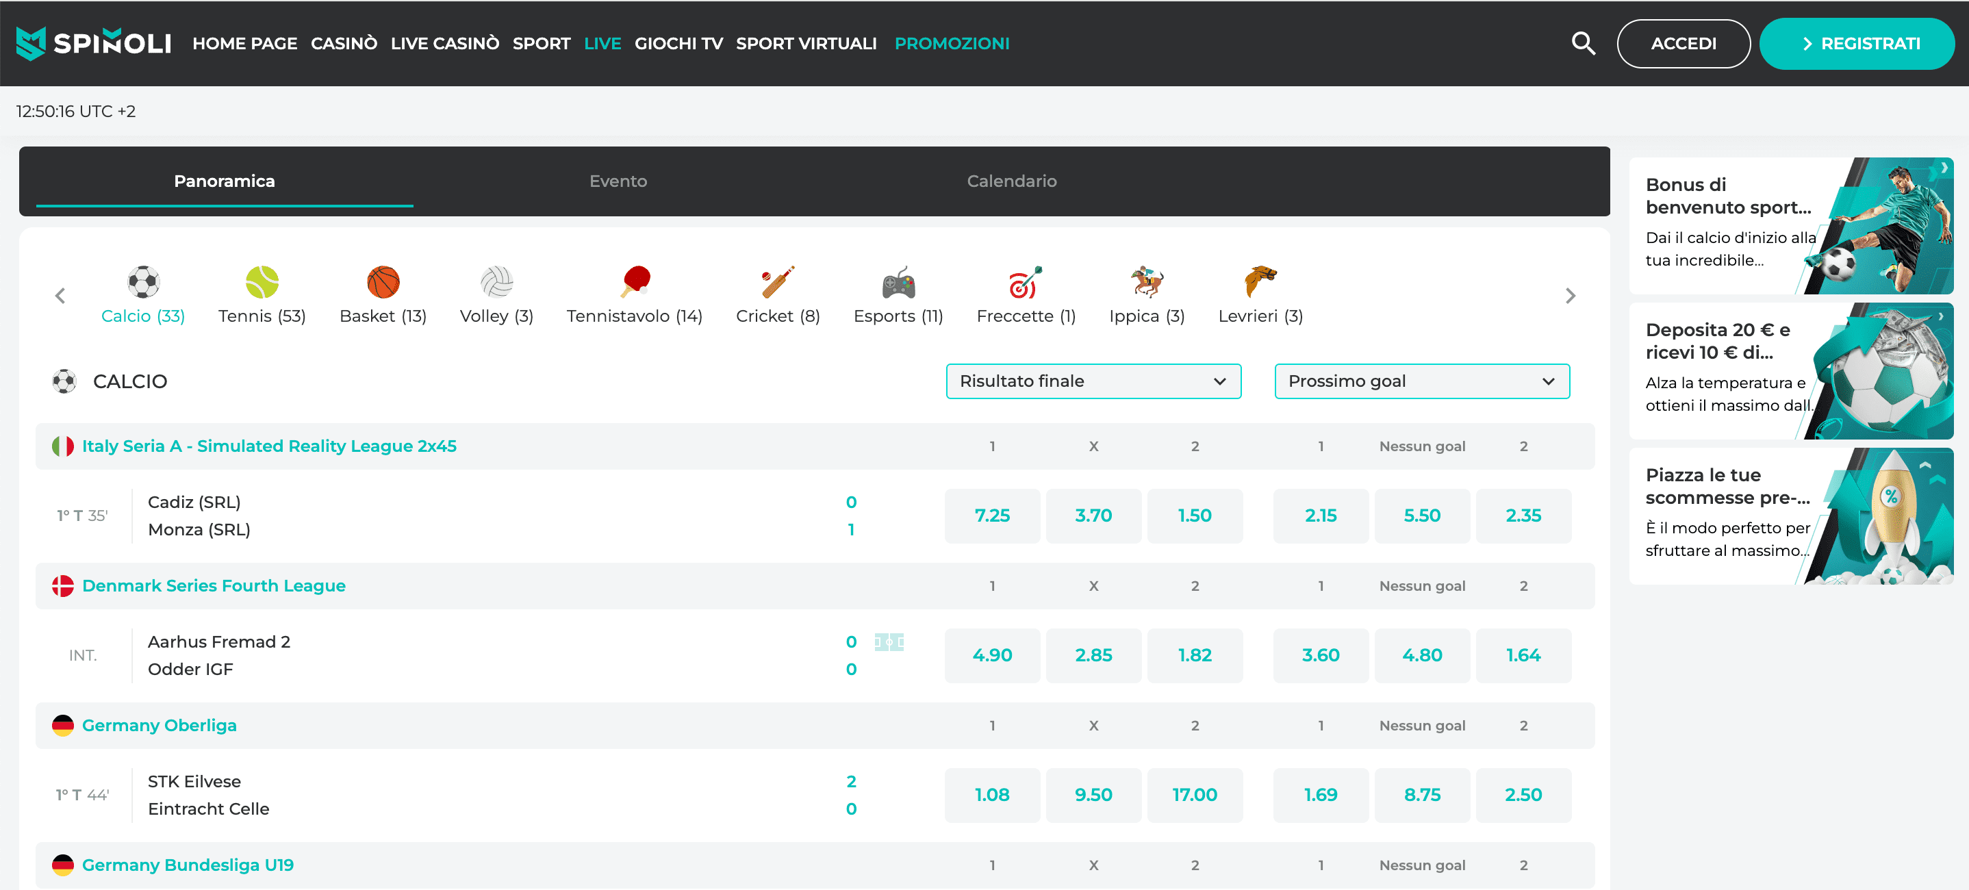Switch to the Calendario tab

1011,181
